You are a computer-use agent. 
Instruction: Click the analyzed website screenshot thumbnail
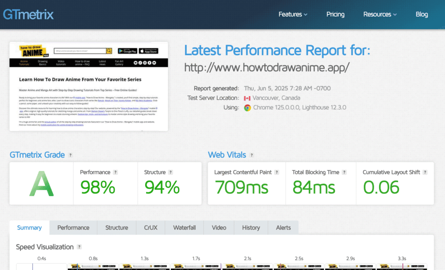click(x=89, y=87)
